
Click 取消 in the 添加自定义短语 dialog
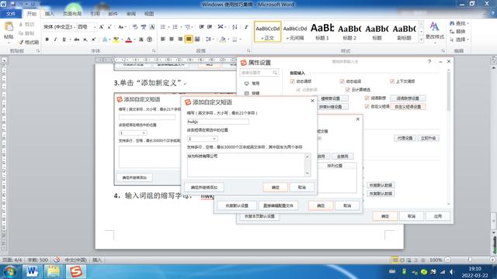click(x=302, y=188)
